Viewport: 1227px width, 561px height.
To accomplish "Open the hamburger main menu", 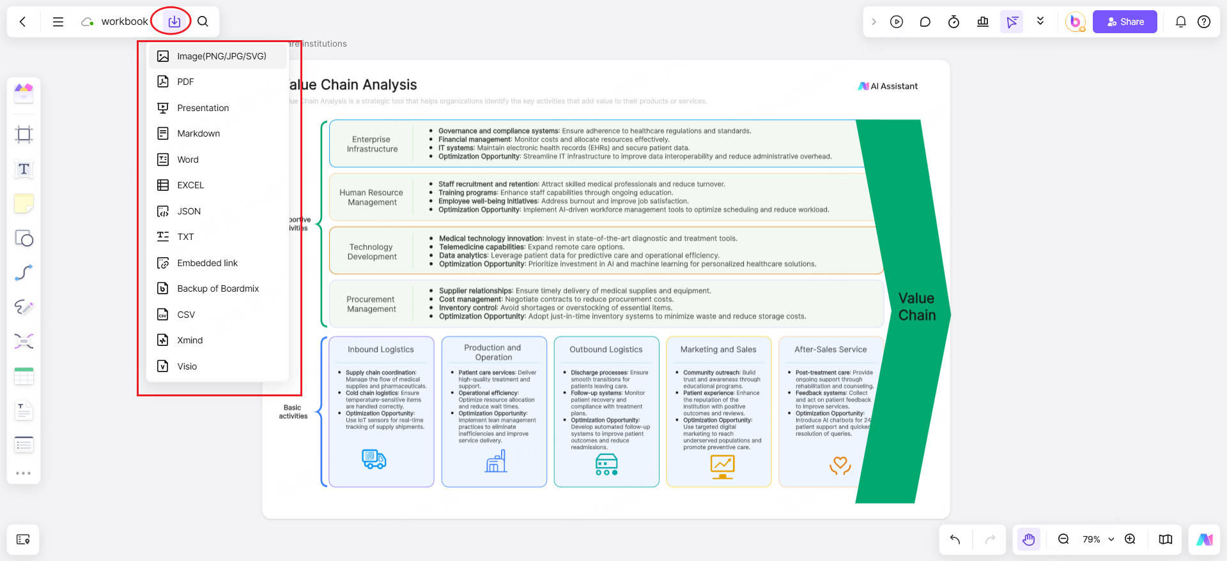I will [x=58, y=22].
